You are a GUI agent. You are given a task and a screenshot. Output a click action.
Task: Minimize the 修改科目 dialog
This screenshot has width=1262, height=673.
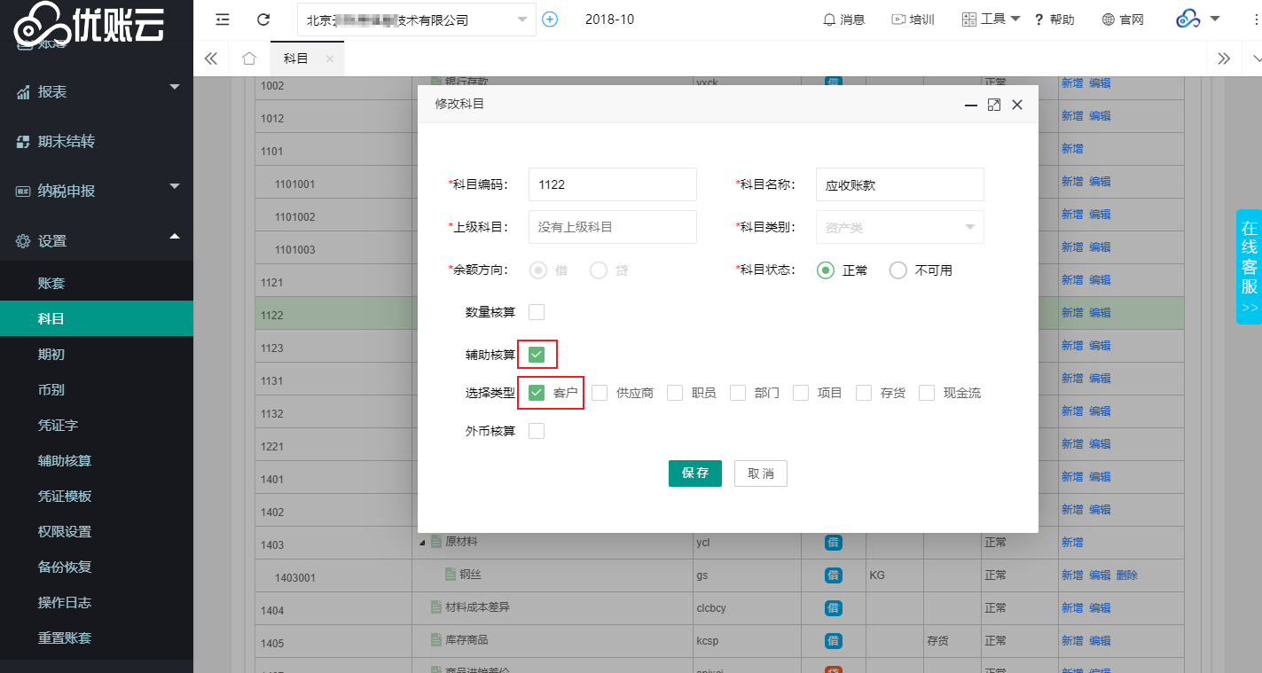pyautogui.click(x=971, y=105)
